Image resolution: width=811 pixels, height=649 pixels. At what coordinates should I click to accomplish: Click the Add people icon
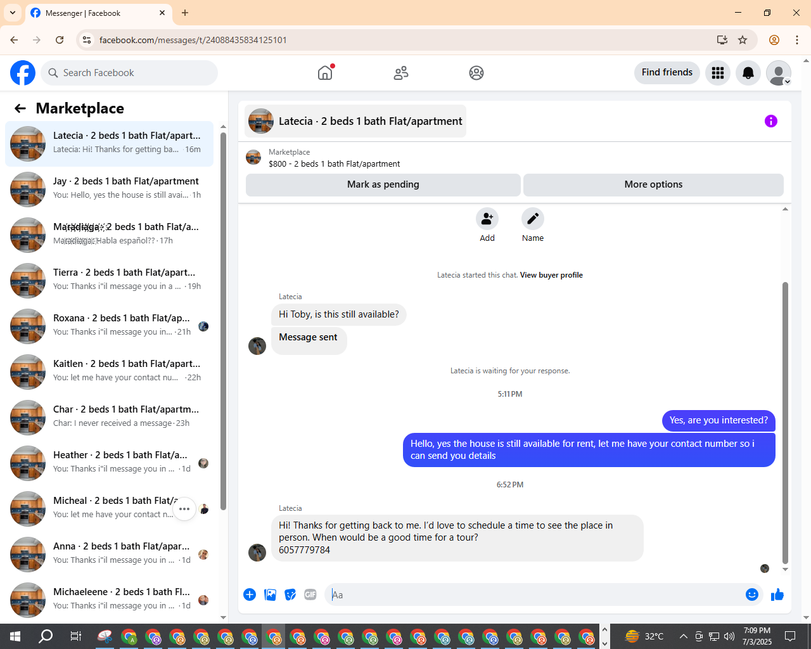(487, 219)
